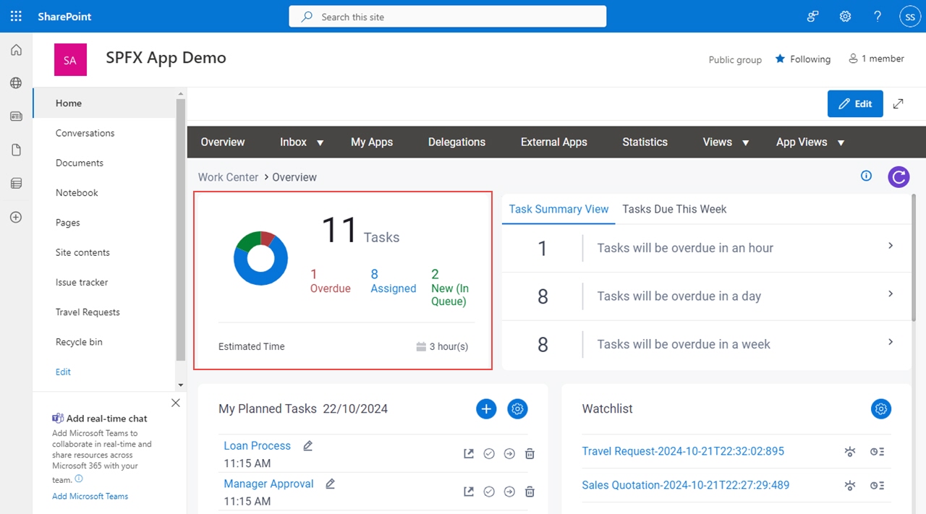Image resolution: width=926 pixels, height=514 pixels.
Task: Click the purple refresh button
Action: click(x=899, y=176)
